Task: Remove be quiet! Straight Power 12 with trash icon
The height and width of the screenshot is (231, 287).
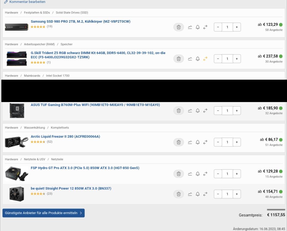Action: click(179, 194)
